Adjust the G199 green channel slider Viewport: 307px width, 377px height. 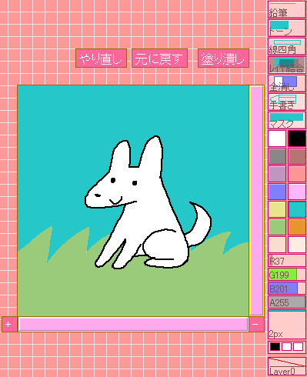click(x=287, y=275)
